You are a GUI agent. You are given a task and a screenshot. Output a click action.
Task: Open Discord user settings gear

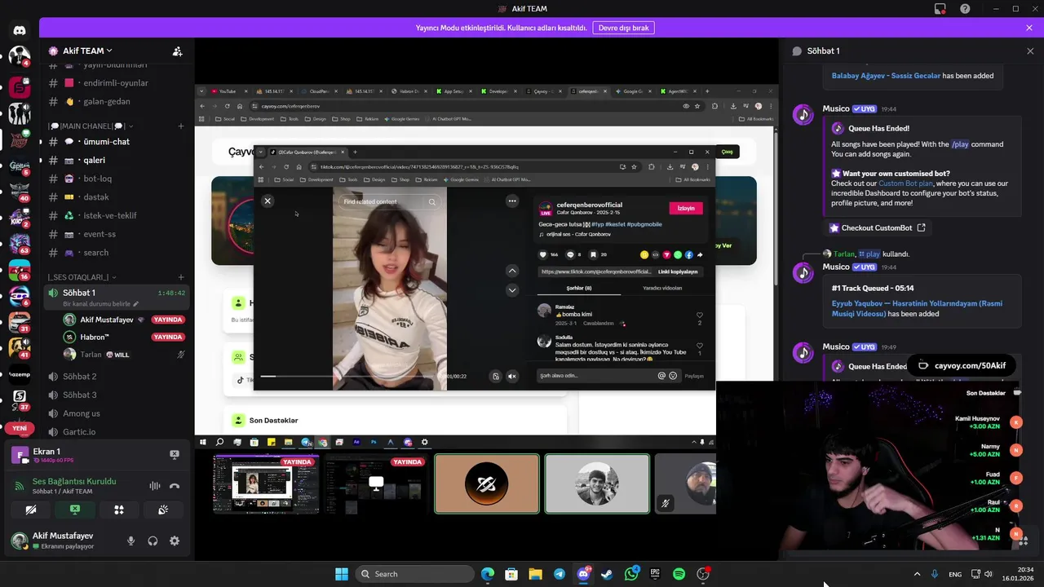pyautogui.click(x=175, y=541)
